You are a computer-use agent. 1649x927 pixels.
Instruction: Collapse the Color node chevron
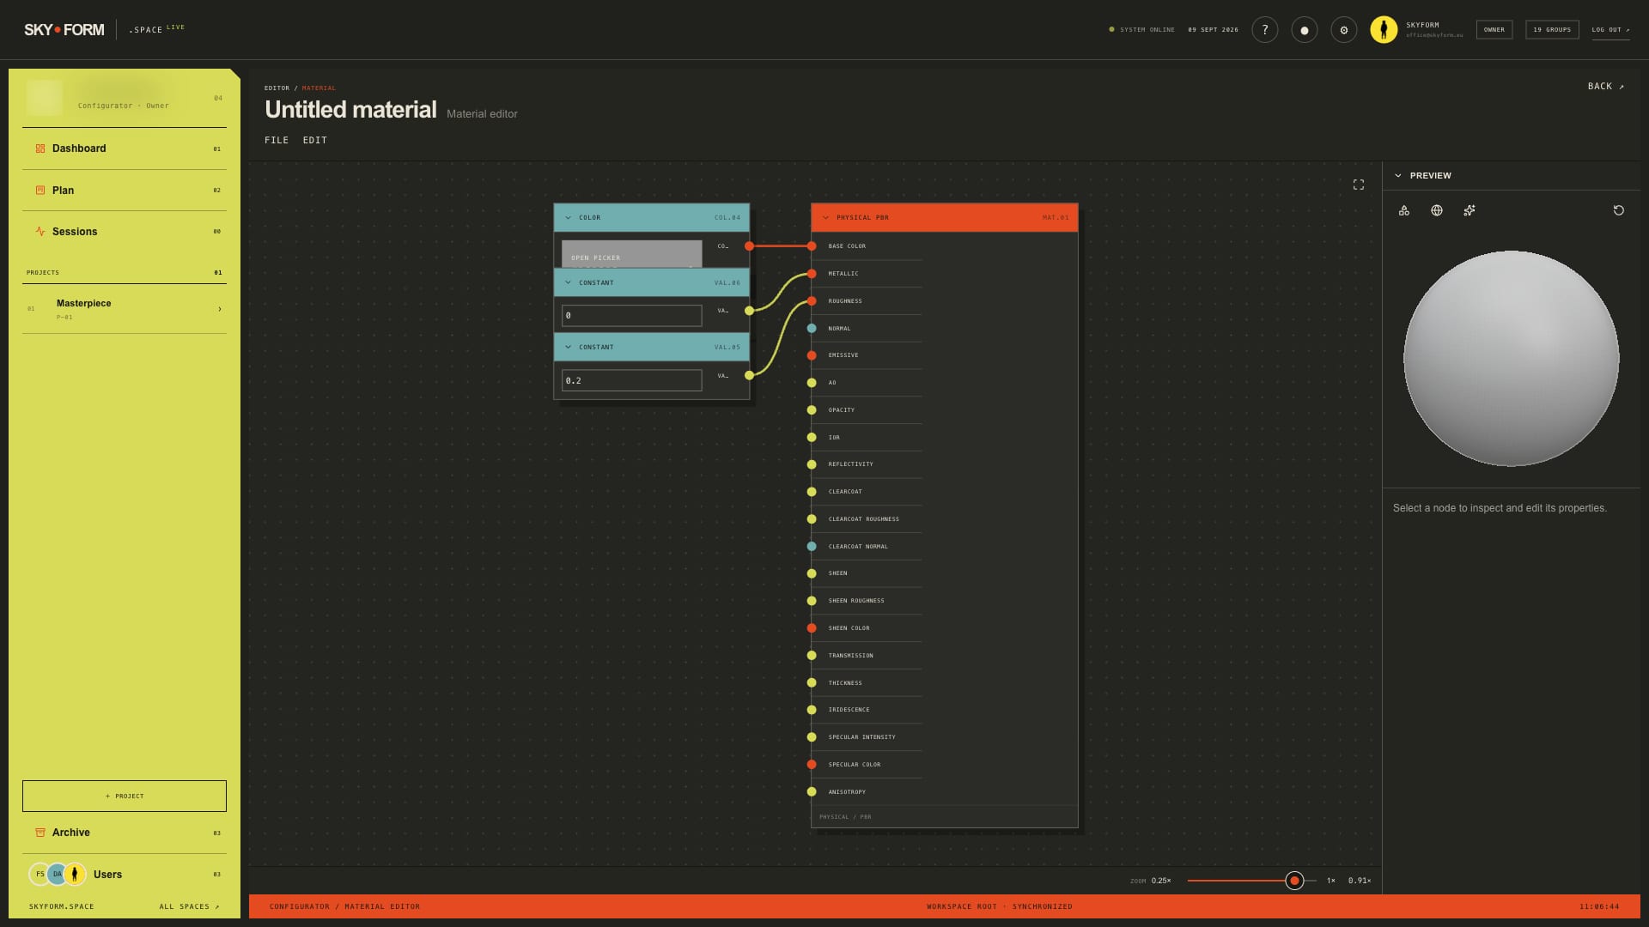568,218
